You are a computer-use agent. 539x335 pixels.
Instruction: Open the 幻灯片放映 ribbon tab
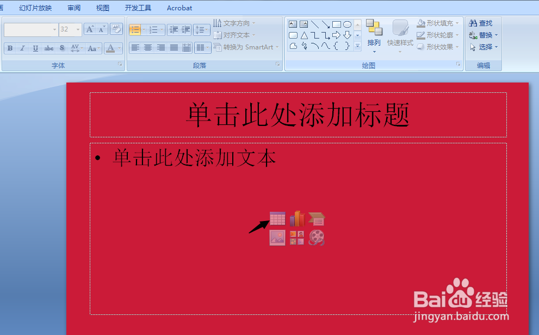(x=35, y=8)
